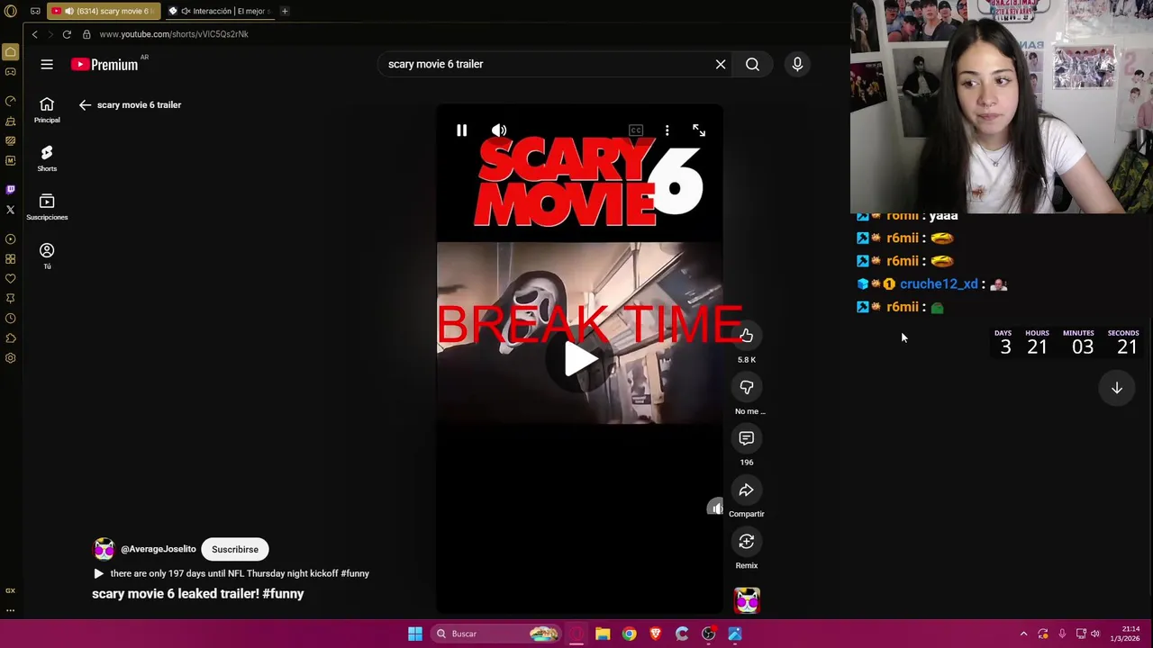
Task: Remix this Short
Action: pos(747,542)
